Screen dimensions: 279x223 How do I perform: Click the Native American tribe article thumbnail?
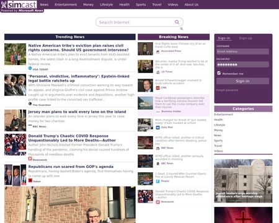coord(15,54)
